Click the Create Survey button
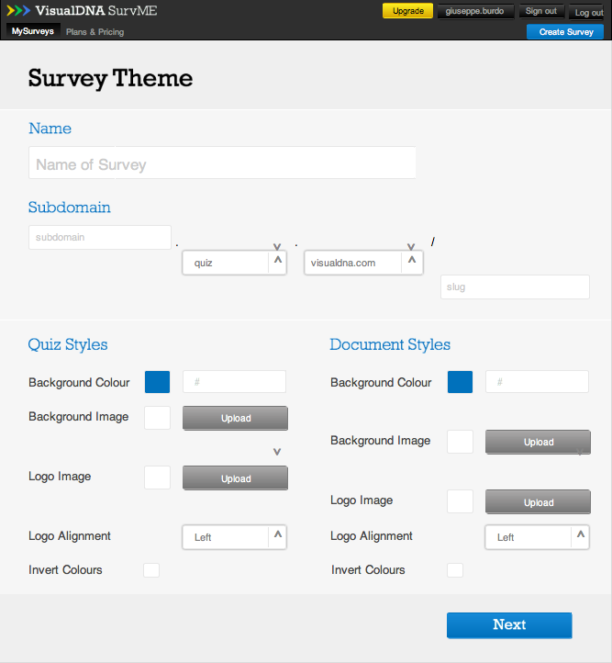The image size is (612, 663). pos(565,32)
